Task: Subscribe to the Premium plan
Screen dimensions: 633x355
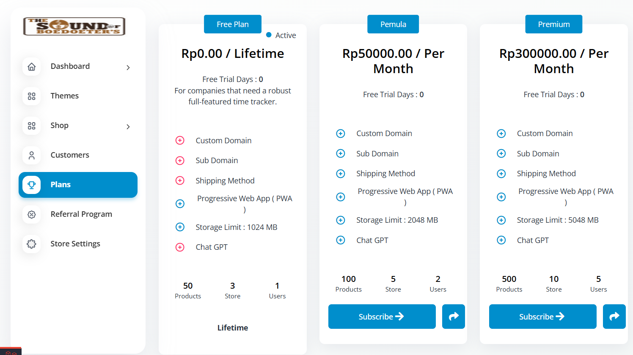Action: click(x=543, y=317)
